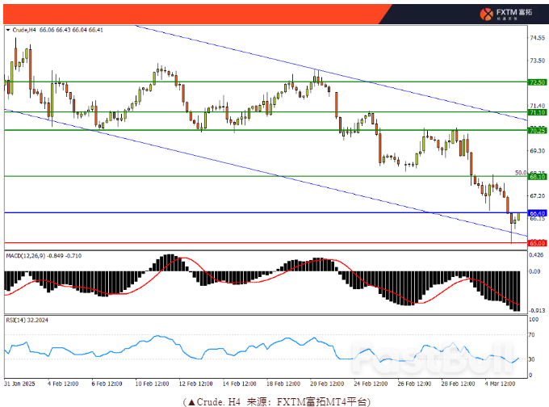The width and height of the screenshot is (549, 407).
Task: Click the 4 Mar 12:00 time label
Action: coord(501,383)
